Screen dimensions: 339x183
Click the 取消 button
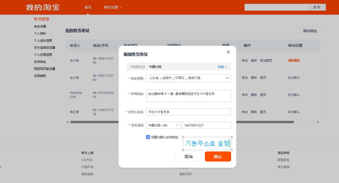click(x=188, y=156)
